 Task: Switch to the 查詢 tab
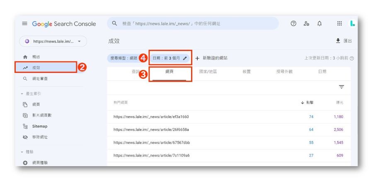(135, 72)
